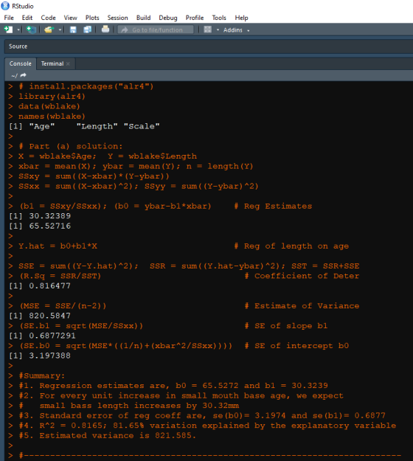Open the Tools menu
Screen dimensions: 413x461
coord(219,18)
